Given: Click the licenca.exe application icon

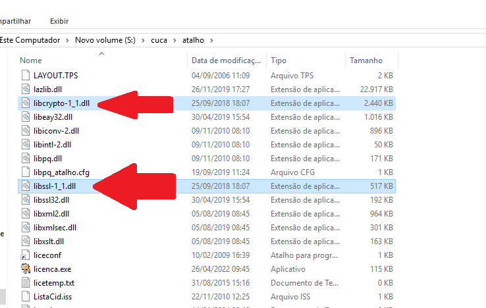Looking at the screenshot, I should coord(26,269).
